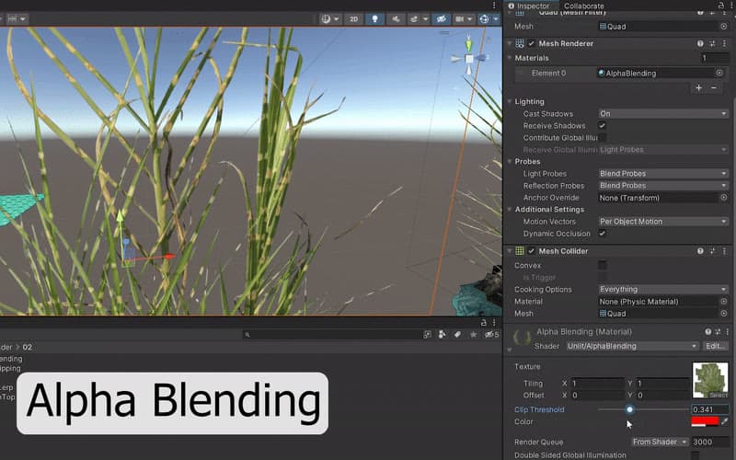Toggle scene lighting with the lightbulb icon
This screenshot has height=460, width=736.
point(374,18)
